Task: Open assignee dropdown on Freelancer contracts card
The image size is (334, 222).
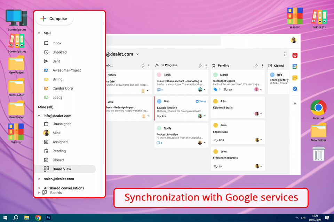Action: tap(261, 166)
